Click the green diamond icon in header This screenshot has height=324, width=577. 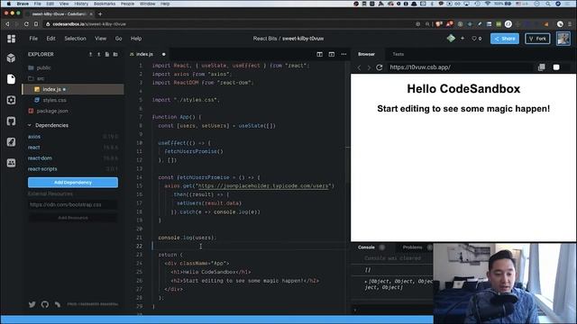point(451,38)
